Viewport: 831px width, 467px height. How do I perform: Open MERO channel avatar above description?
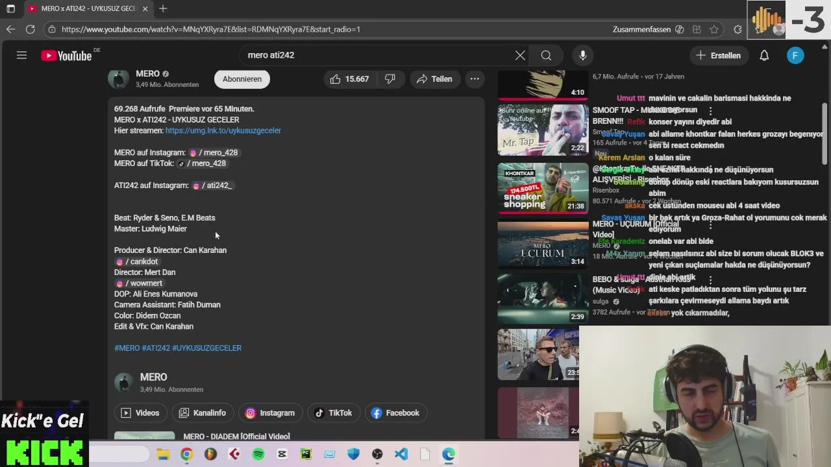(118, 79)
